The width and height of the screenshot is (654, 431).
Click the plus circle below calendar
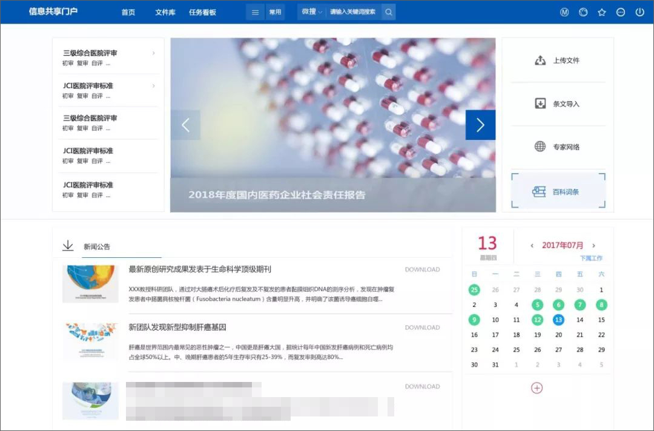pyautogui.click(x=537, y=388)
